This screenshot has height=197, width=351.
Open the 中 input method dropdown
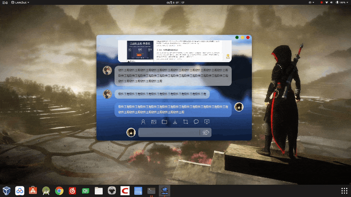(311, 3)
